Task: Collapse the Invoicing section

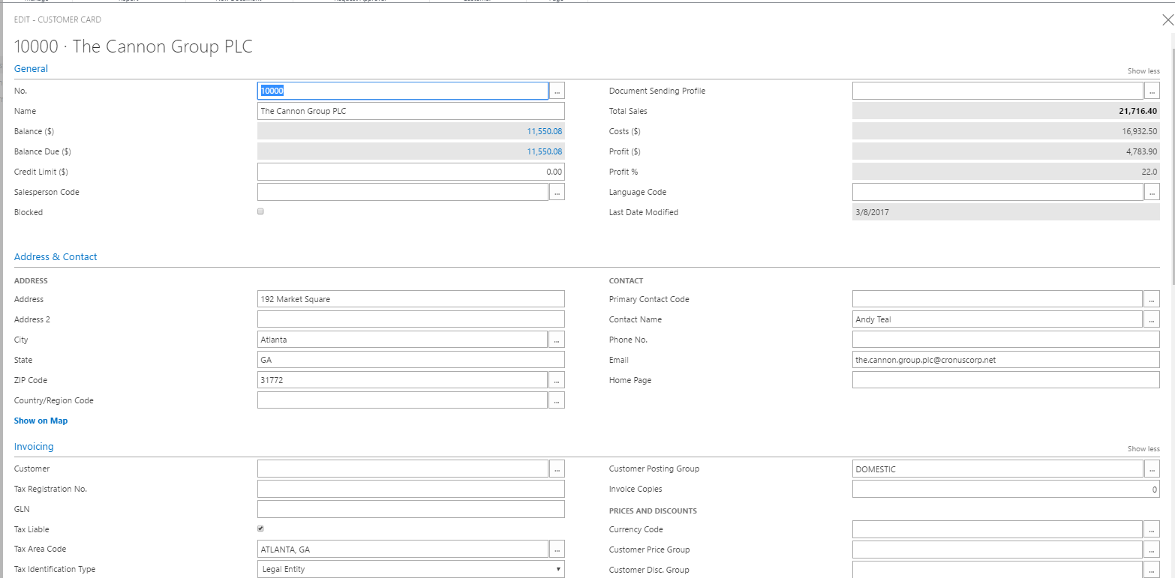Action: pos(33,446)
